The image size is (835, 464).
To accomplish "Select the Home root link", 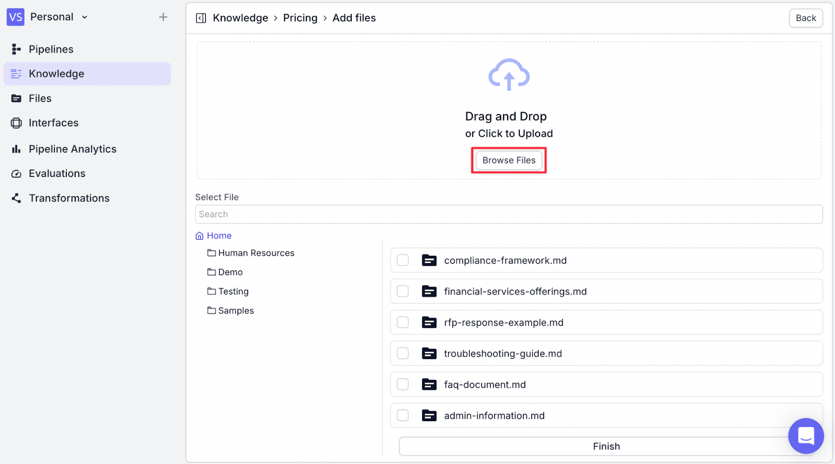I will (x=219, y=236).
